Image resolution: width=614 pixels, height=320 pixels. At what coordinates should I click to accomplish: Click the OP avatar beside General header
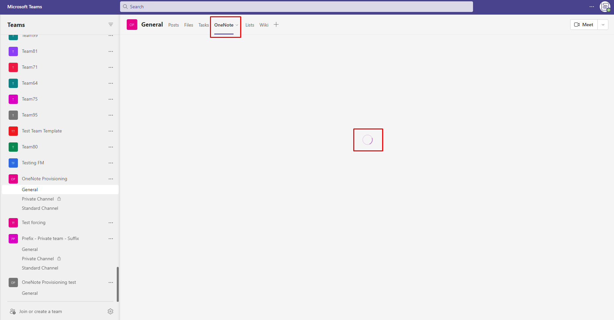[132, 25]
